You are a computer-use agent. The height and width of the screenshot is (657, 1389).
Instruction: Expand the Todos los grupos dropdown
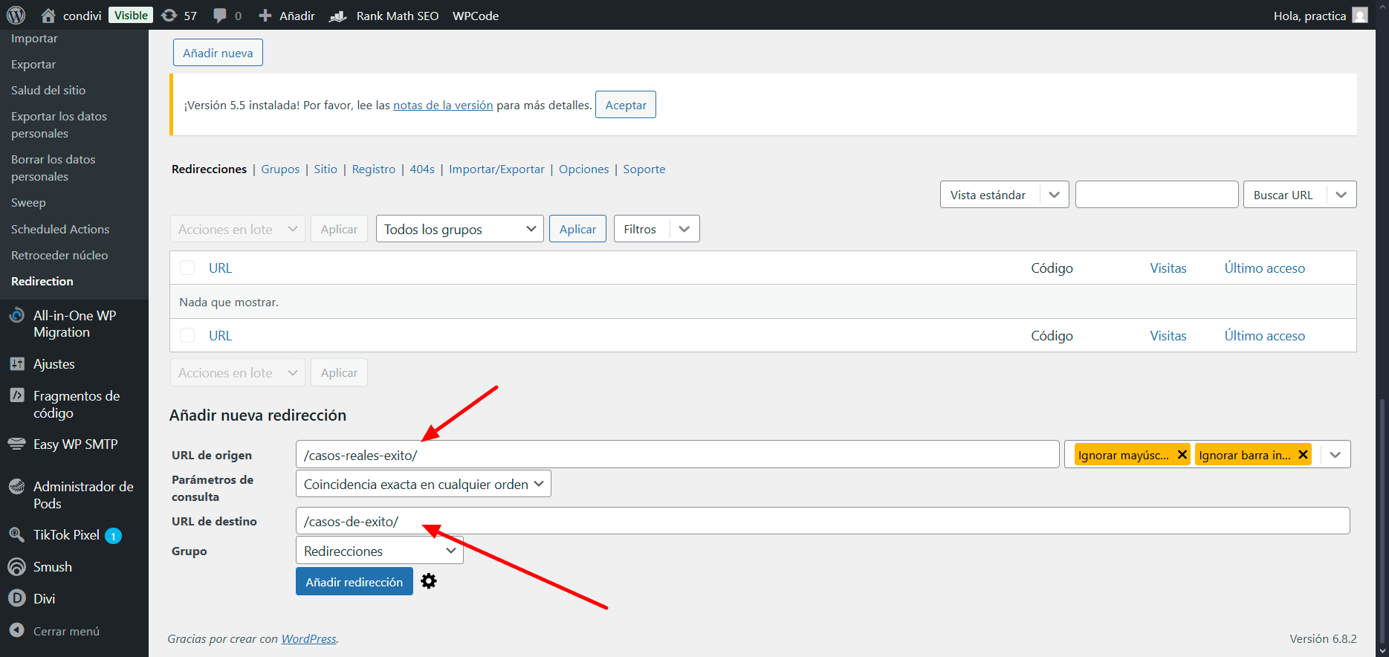point(459,229)
